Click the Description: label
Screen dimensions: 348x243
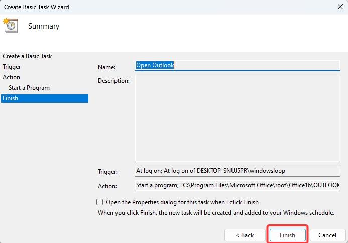coord(113,81)
